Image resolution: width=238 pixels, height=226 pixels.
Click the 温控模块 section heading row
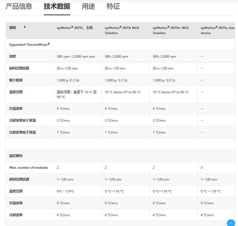16,156
